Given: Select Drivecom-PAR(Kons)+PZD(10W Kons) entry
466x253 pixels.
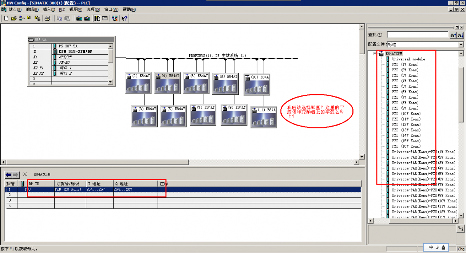Looking at the screenshot, I should point(424,201).
